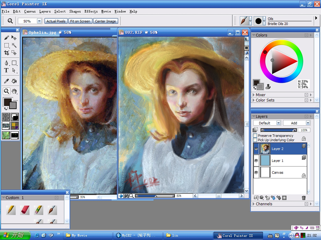
Task: Expand the Mixer palette
Action: click(x=254, y=95)
